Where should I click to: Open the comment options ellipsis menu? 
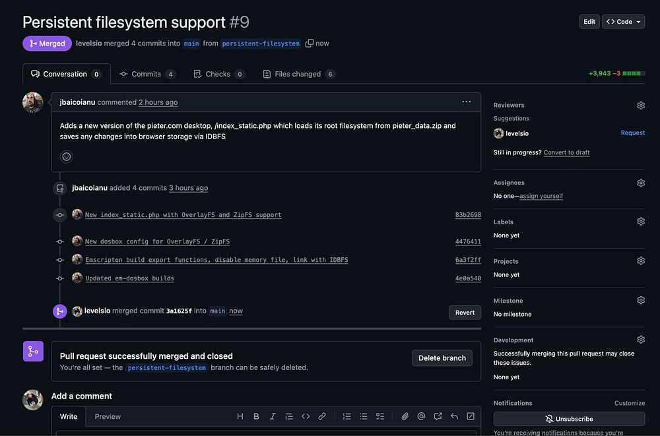pyautogui.click(x=466, y=102)
